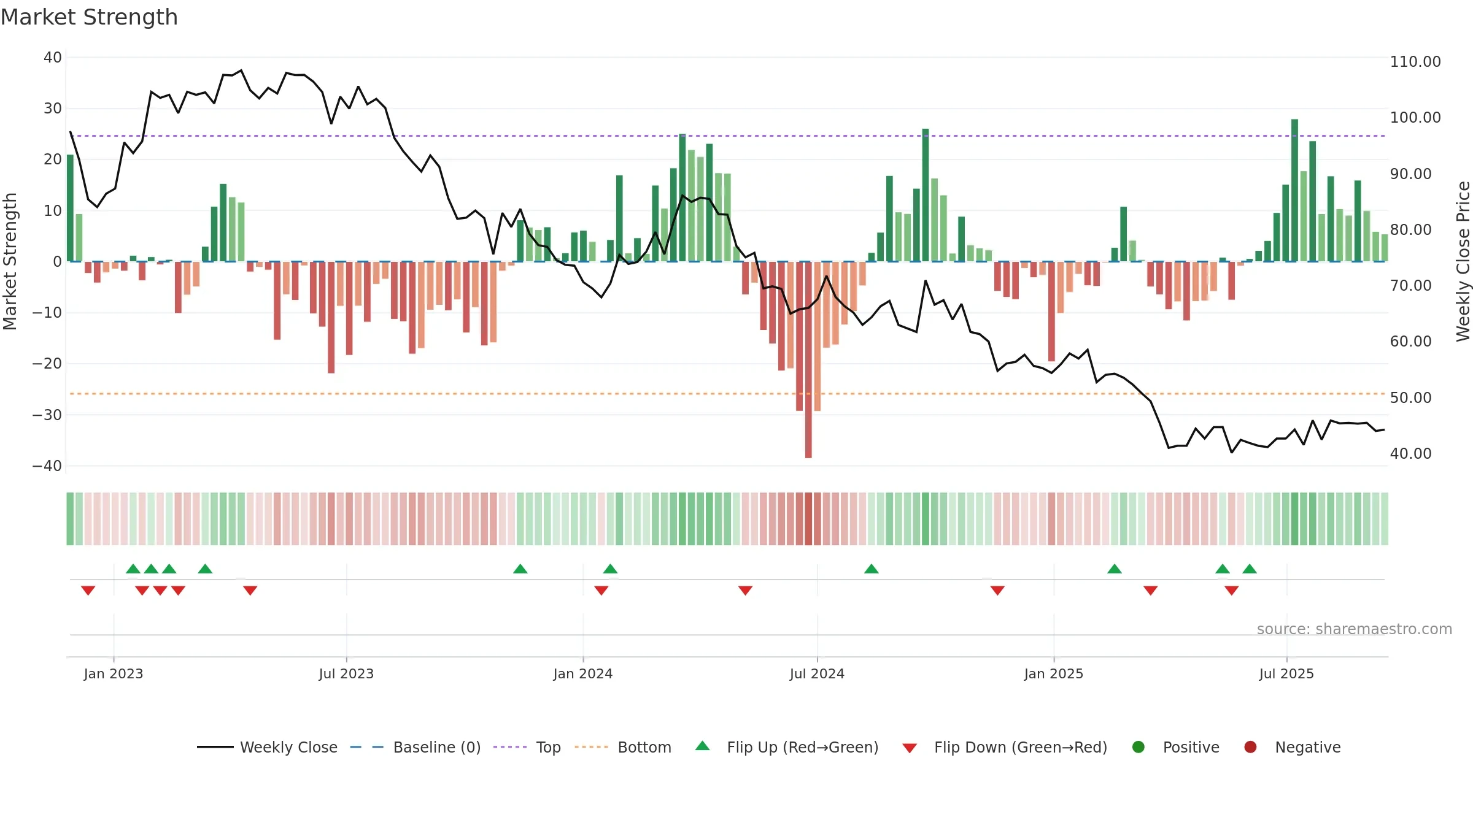Click the deepest red bar near June 2024
The image size is (1473, 828).
[x=808, y=359]
